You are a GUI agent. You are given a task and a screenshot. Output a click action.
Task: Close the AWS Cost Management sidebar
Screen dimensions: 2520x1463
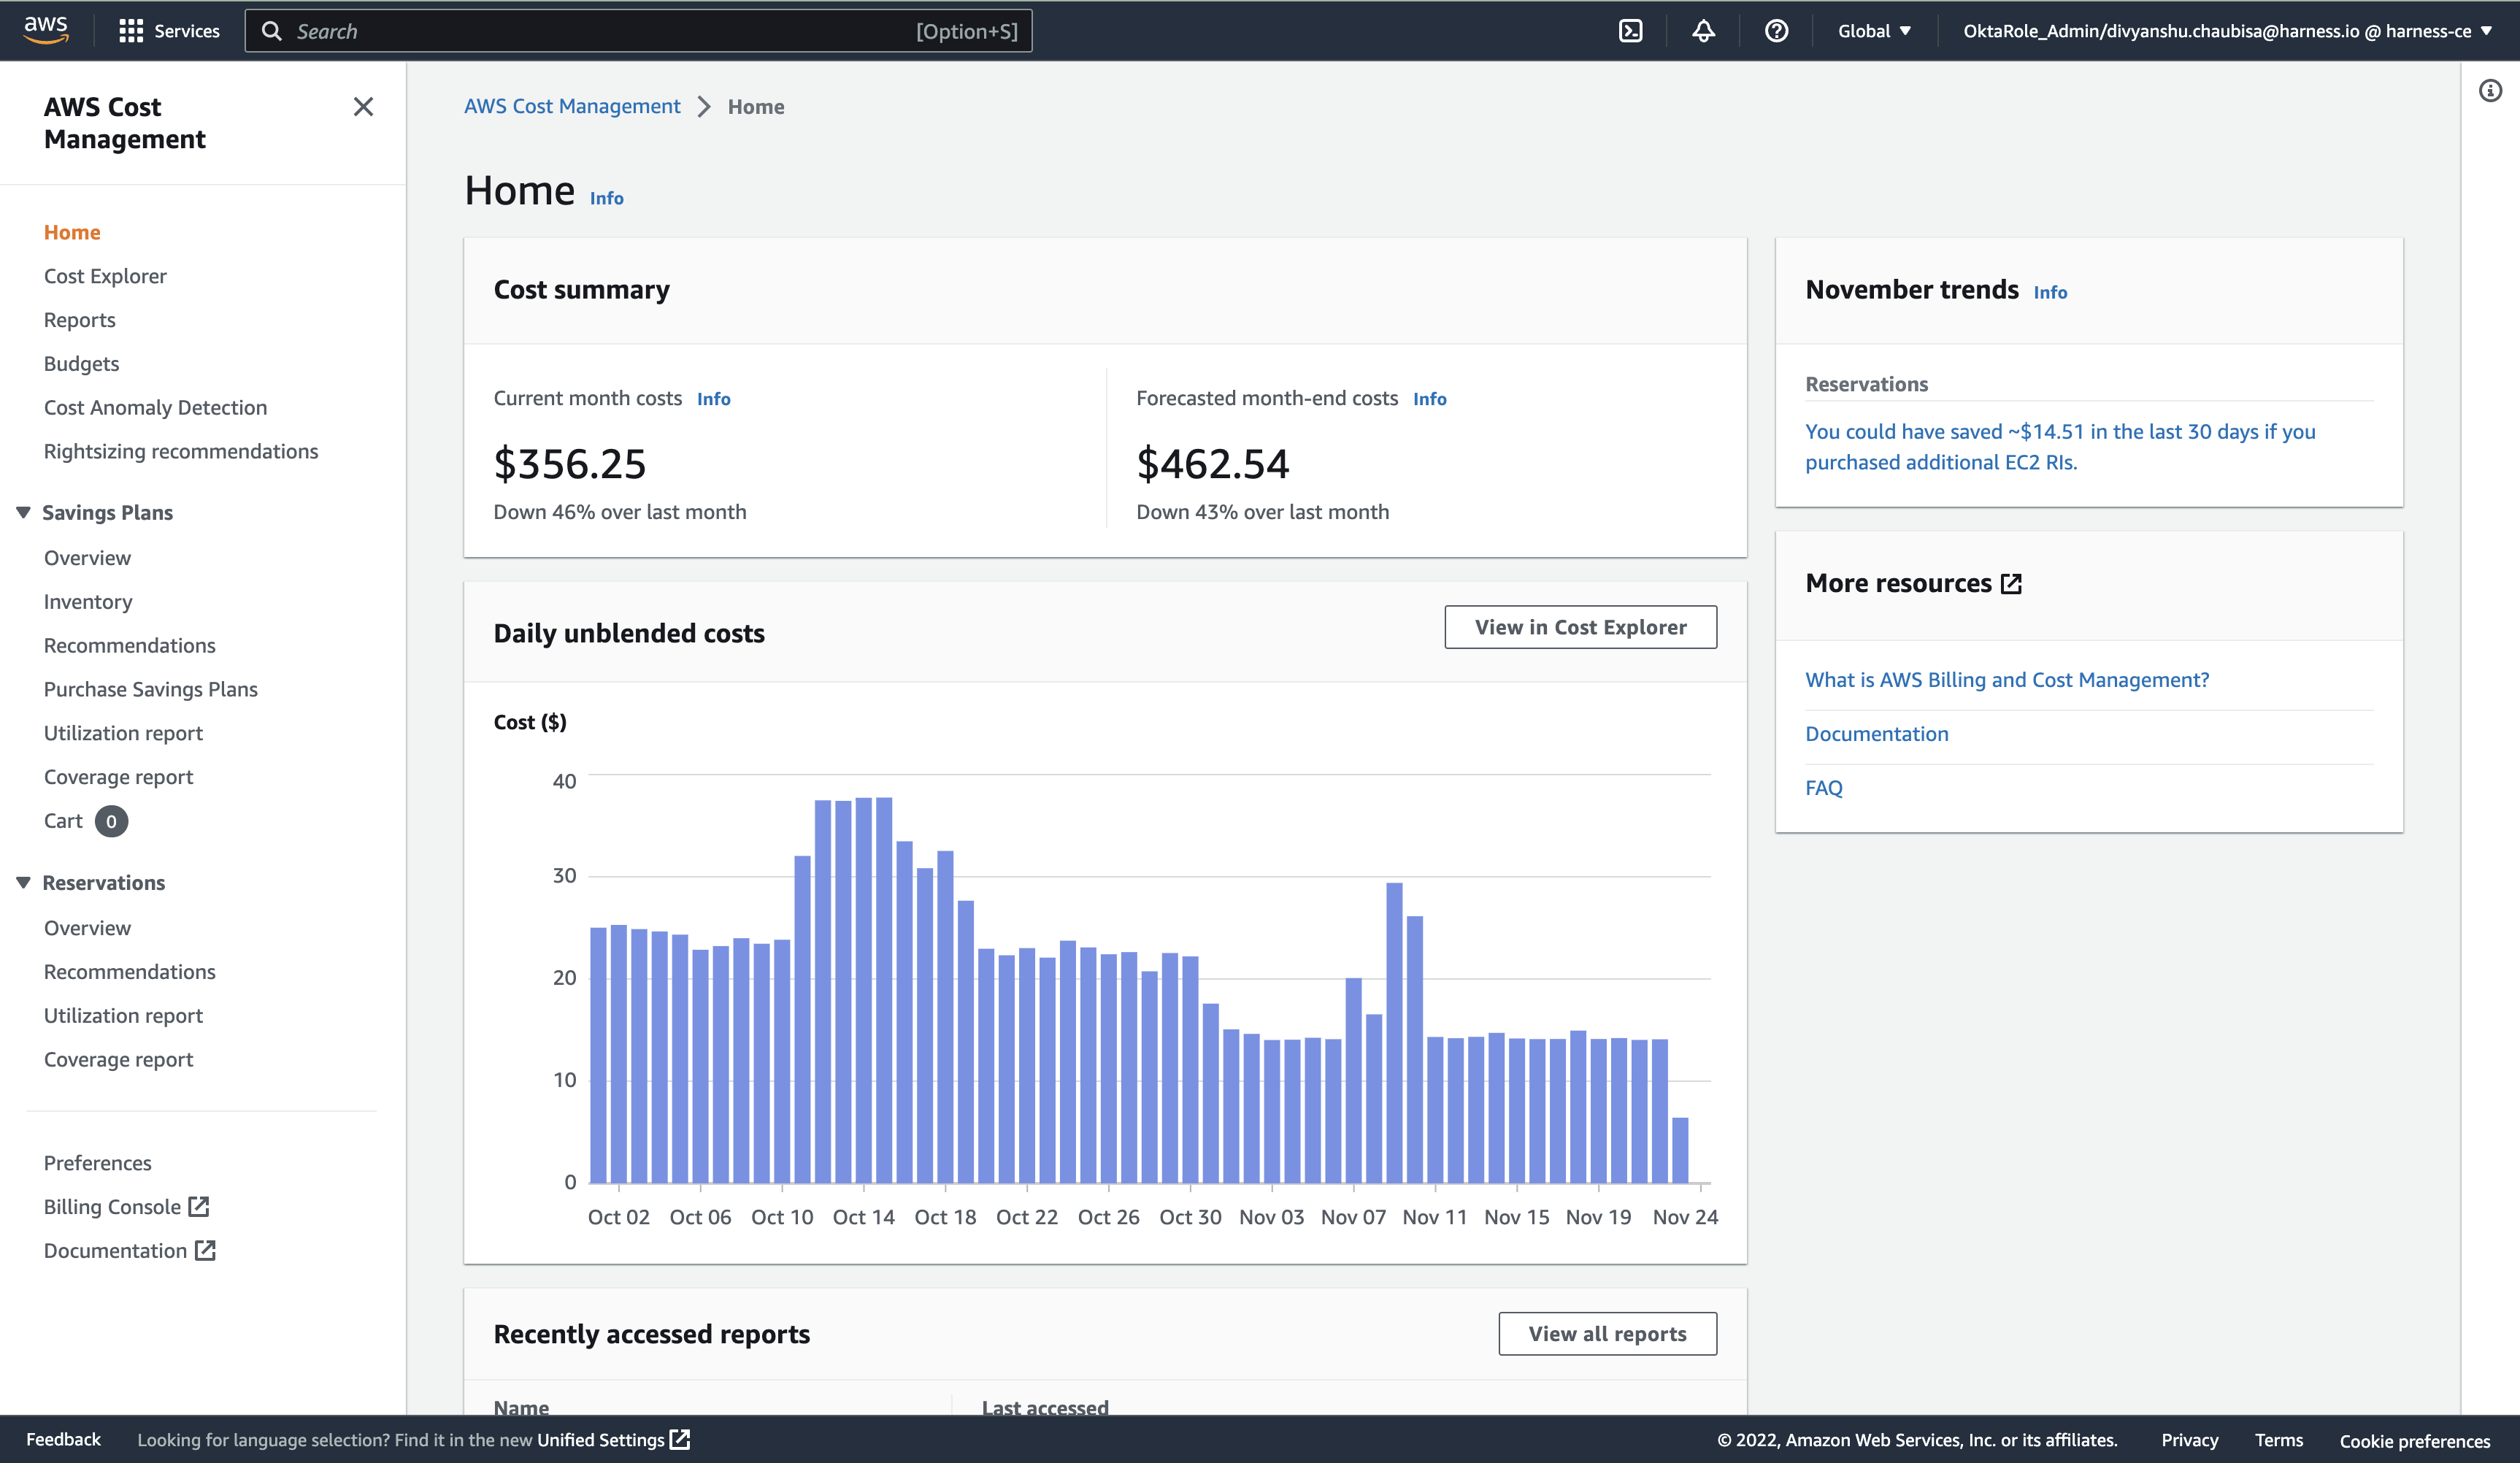[363, 107]
